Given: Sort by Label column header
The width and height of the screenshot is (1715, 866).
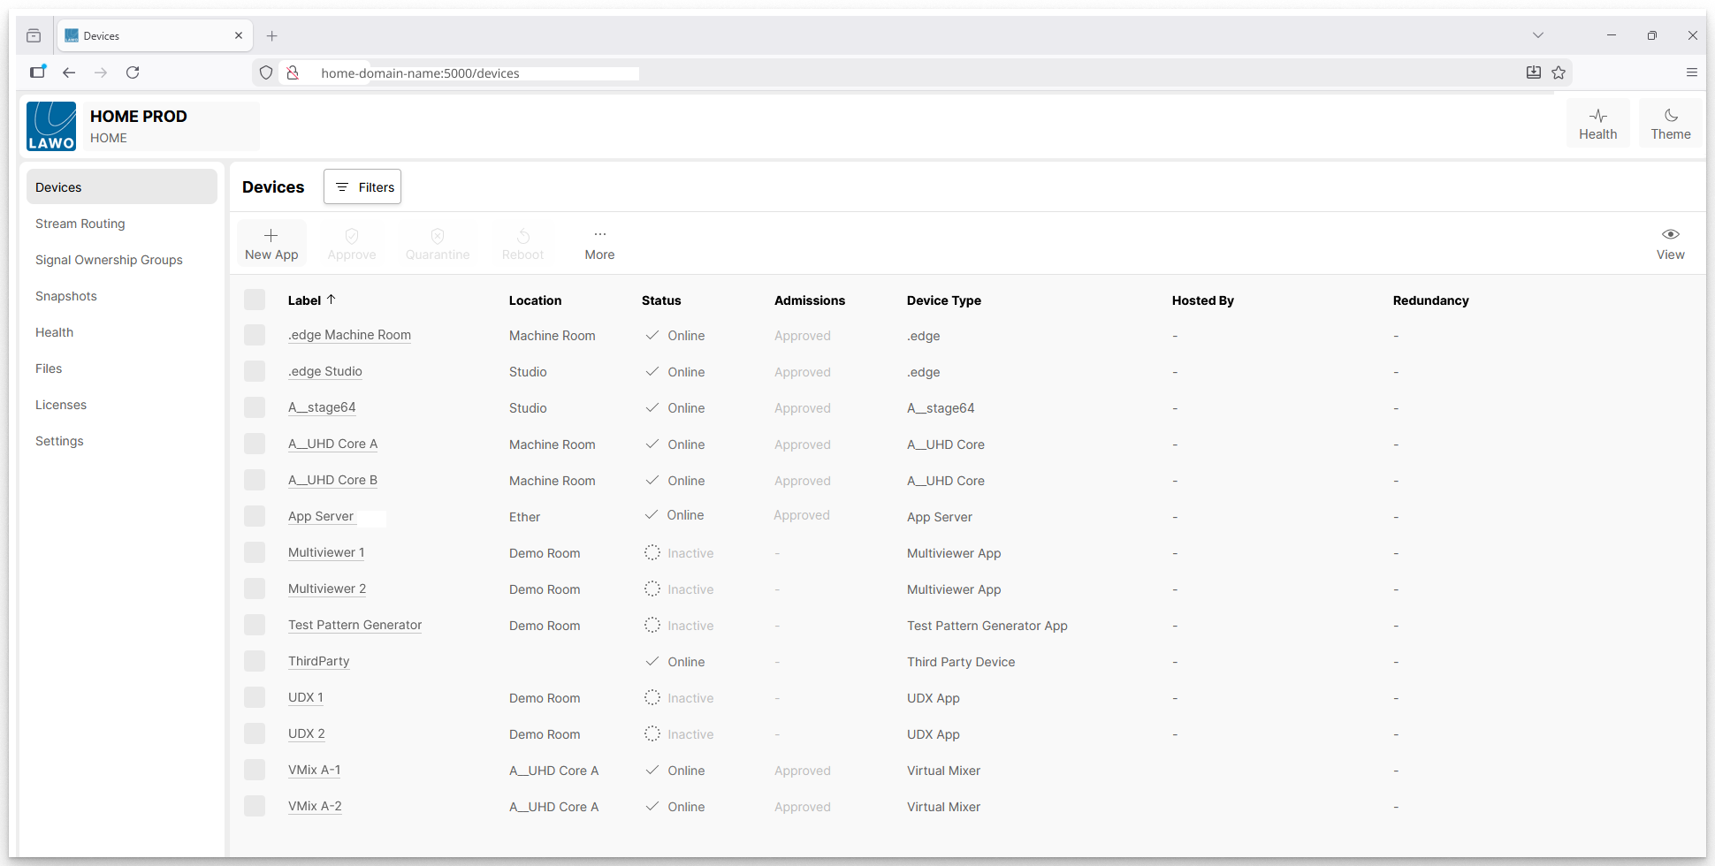Looking at the screenshot, I should (305, 300).
